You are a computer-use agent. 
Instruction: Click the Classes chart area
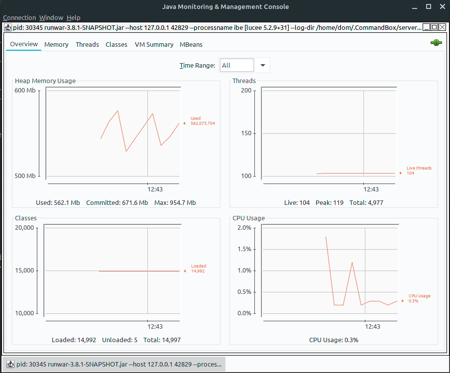[112, 271]
